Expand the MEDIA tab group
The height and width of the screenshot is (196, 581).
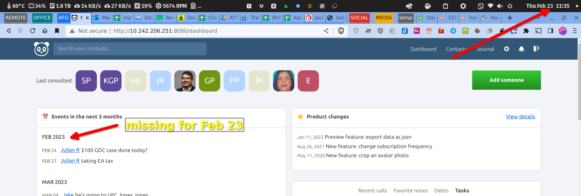(x=384, y=18)
